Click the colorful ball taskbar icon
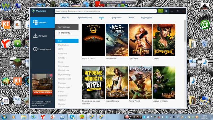 coord(82,117)
